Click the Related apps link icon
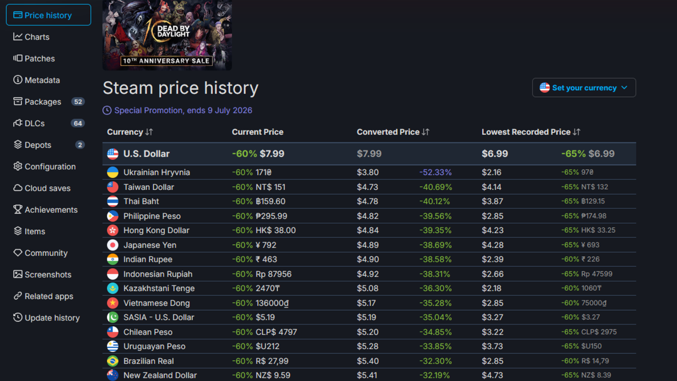The height and width of the screenshot is (381, 677). coord(18,296)
